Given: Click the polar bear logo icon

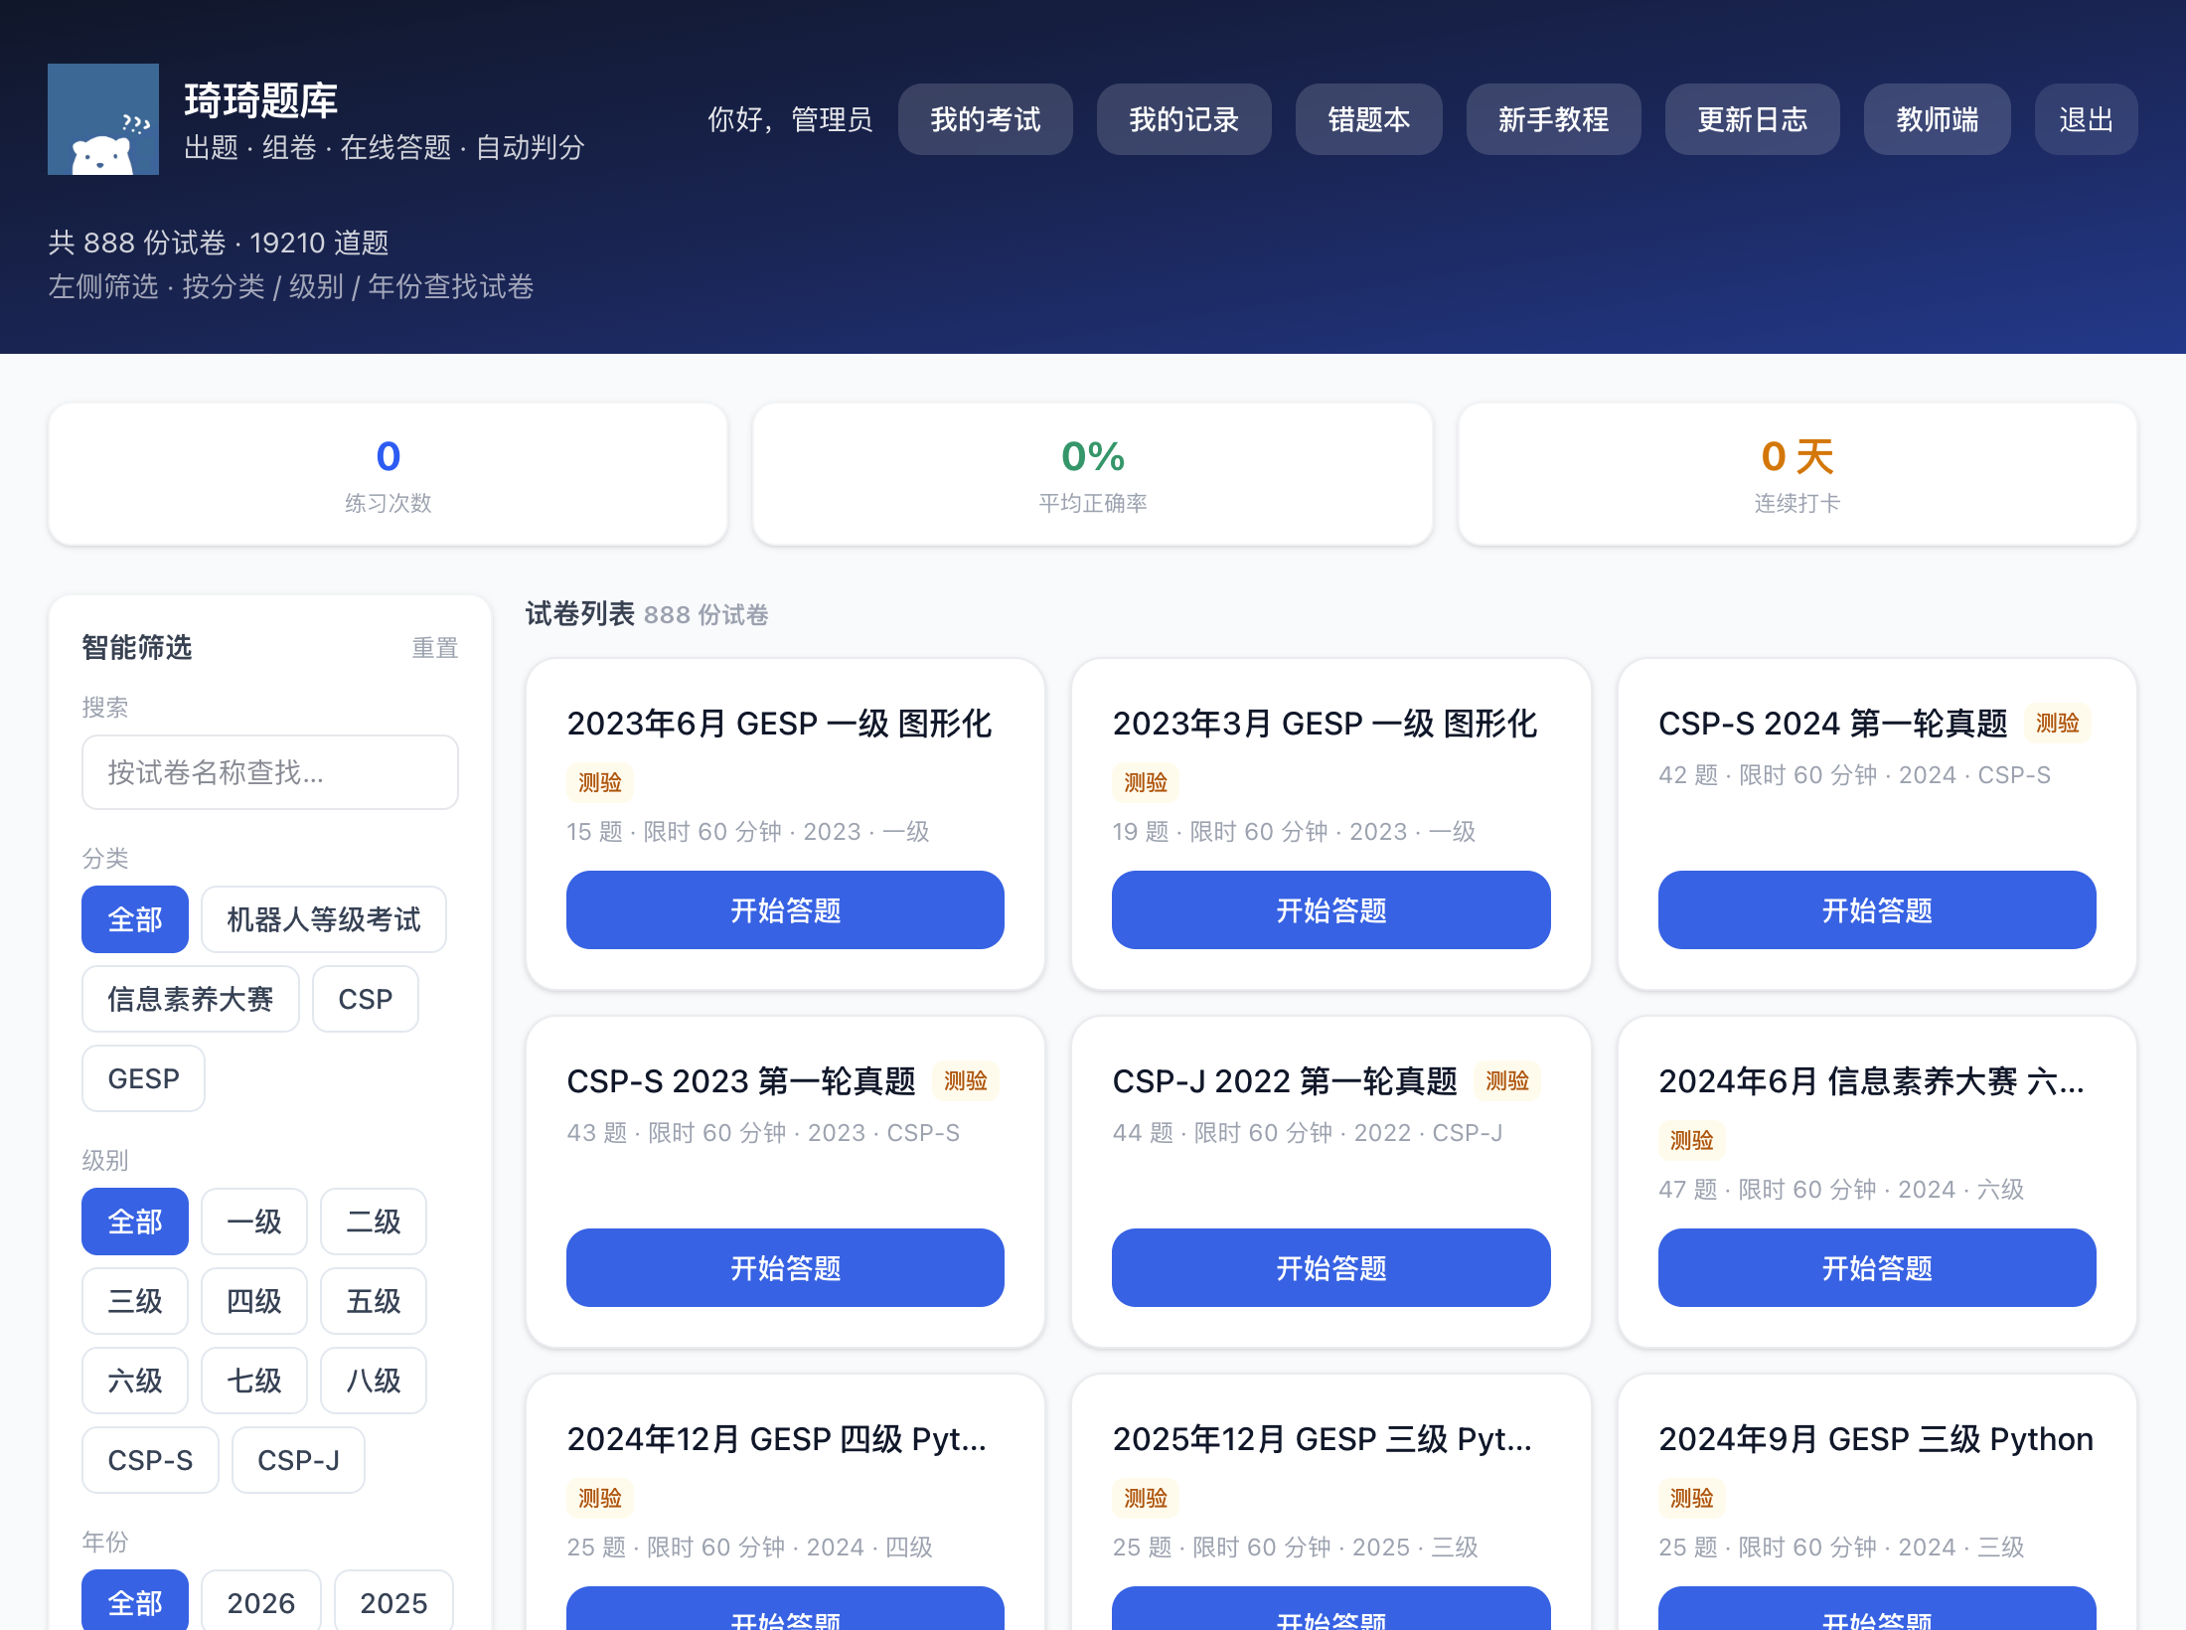Looking at the screenshot, I should [103, 119].
